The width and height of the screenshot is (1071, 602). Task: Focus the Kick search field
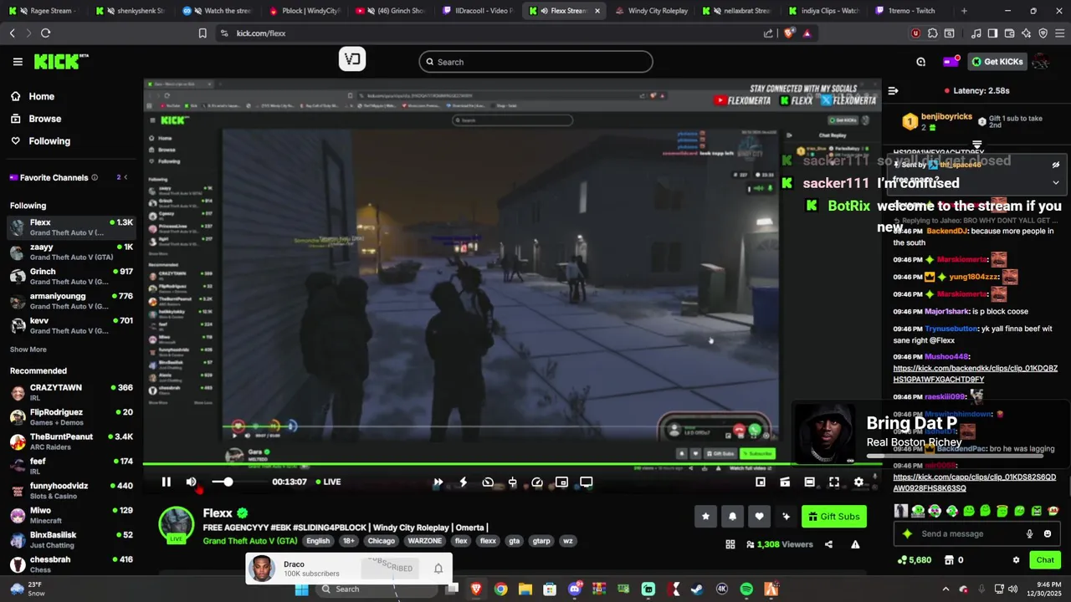coord(535,62)
